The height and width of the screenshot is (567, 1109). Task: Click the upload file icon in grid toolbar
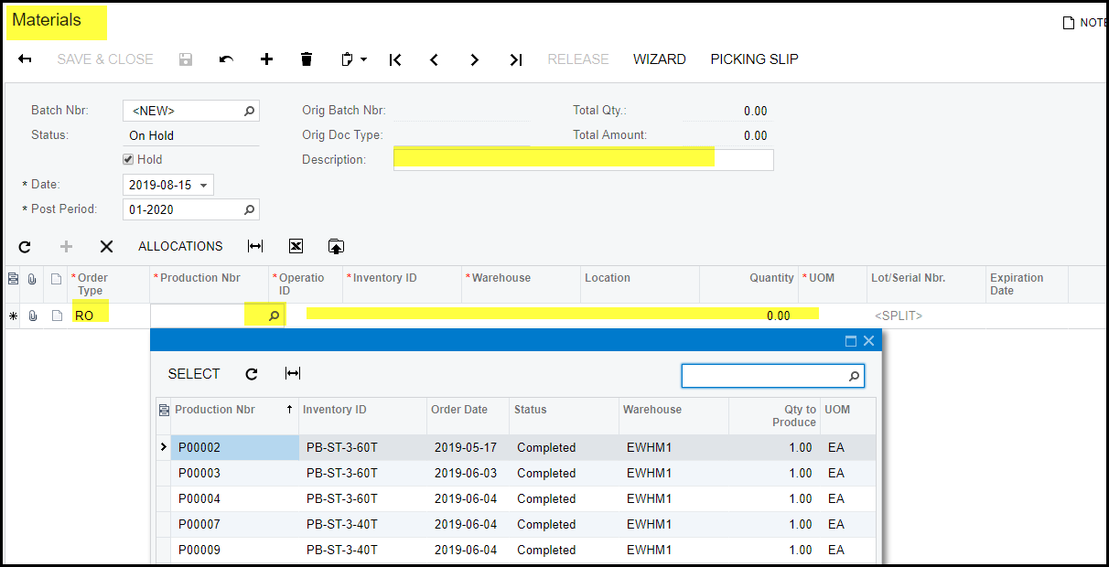click(336, 246)
